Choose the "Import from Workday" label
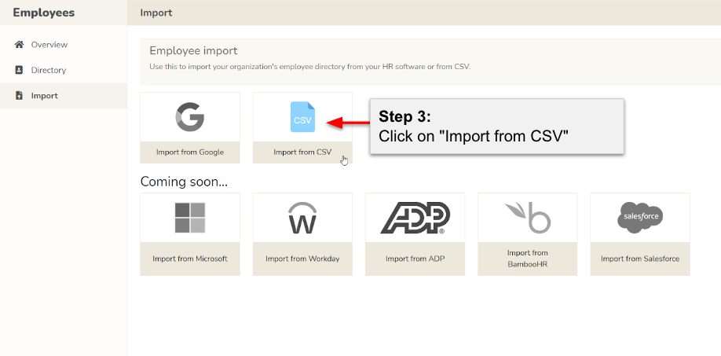The height and width of the screenshot is (356, 721). [302, 259]
